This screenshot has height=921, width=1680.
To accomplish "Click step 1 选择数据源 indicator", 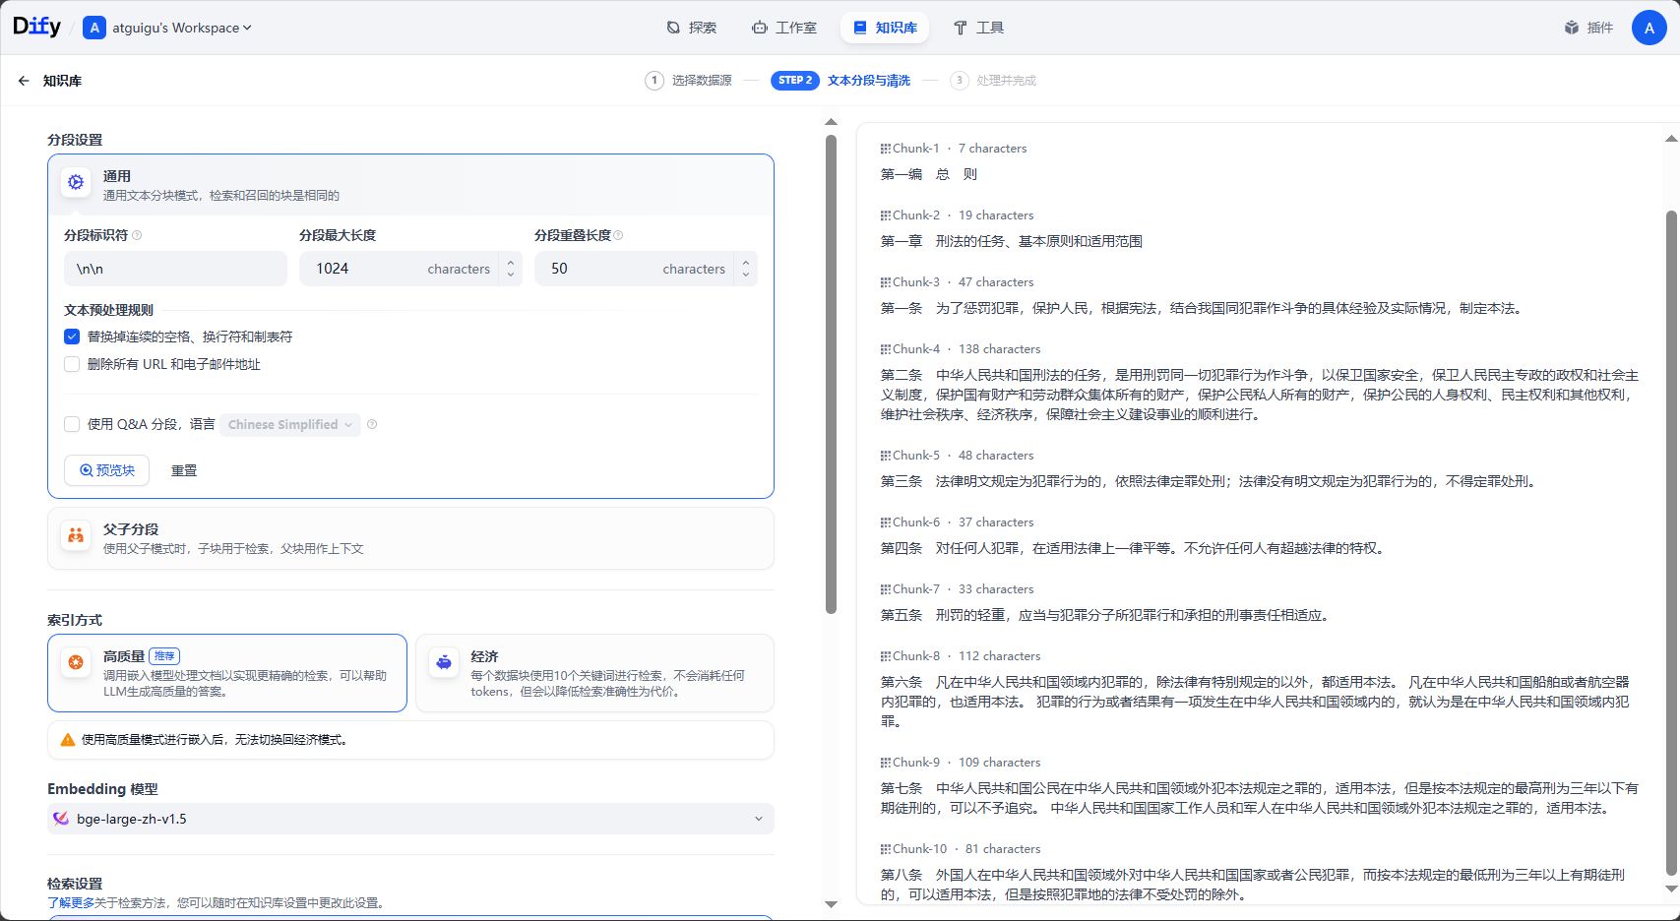I will [689, 81].
